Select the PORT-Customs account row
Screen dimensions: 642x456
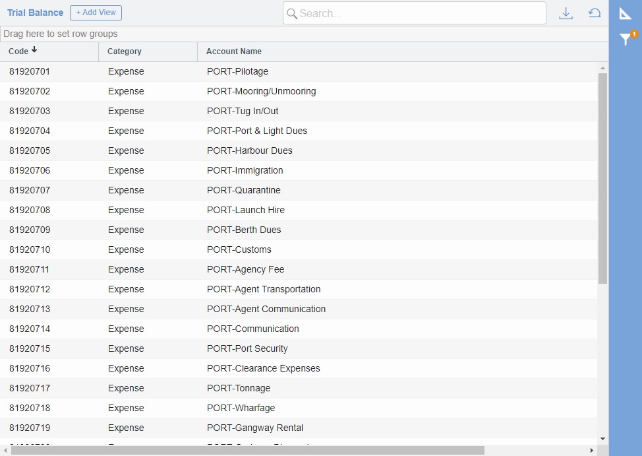264,249
